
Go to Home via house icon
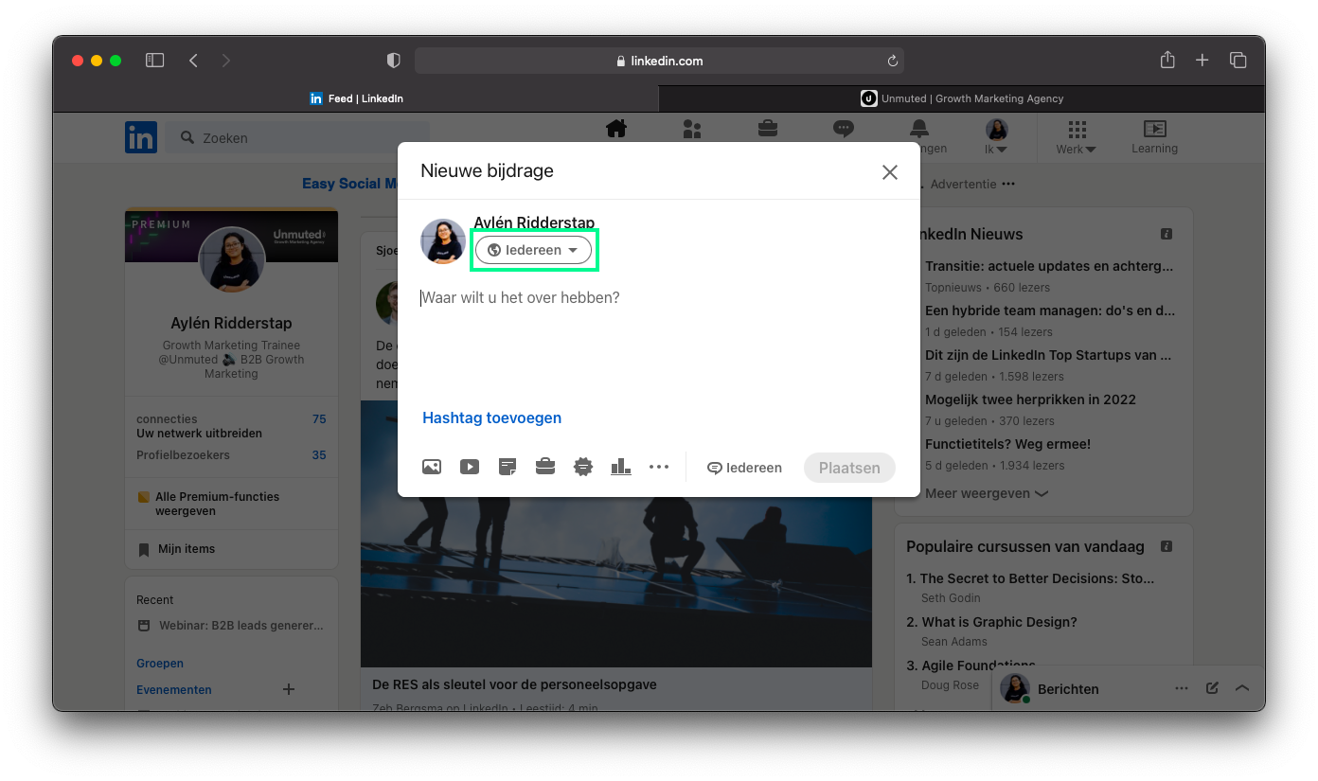[x=616, y=130]
